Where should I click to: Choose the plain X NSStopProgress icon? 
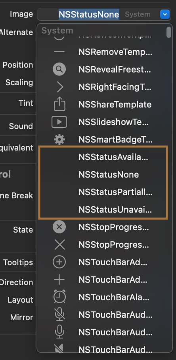[x=59, y=245]
